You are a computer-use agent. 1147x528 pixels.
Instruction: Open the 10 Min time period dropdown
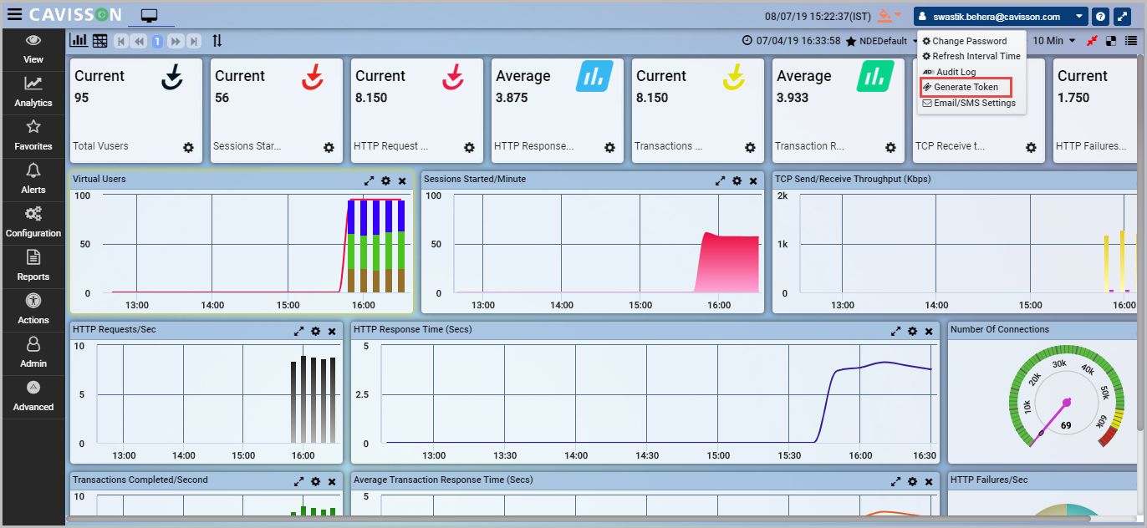1053,41
